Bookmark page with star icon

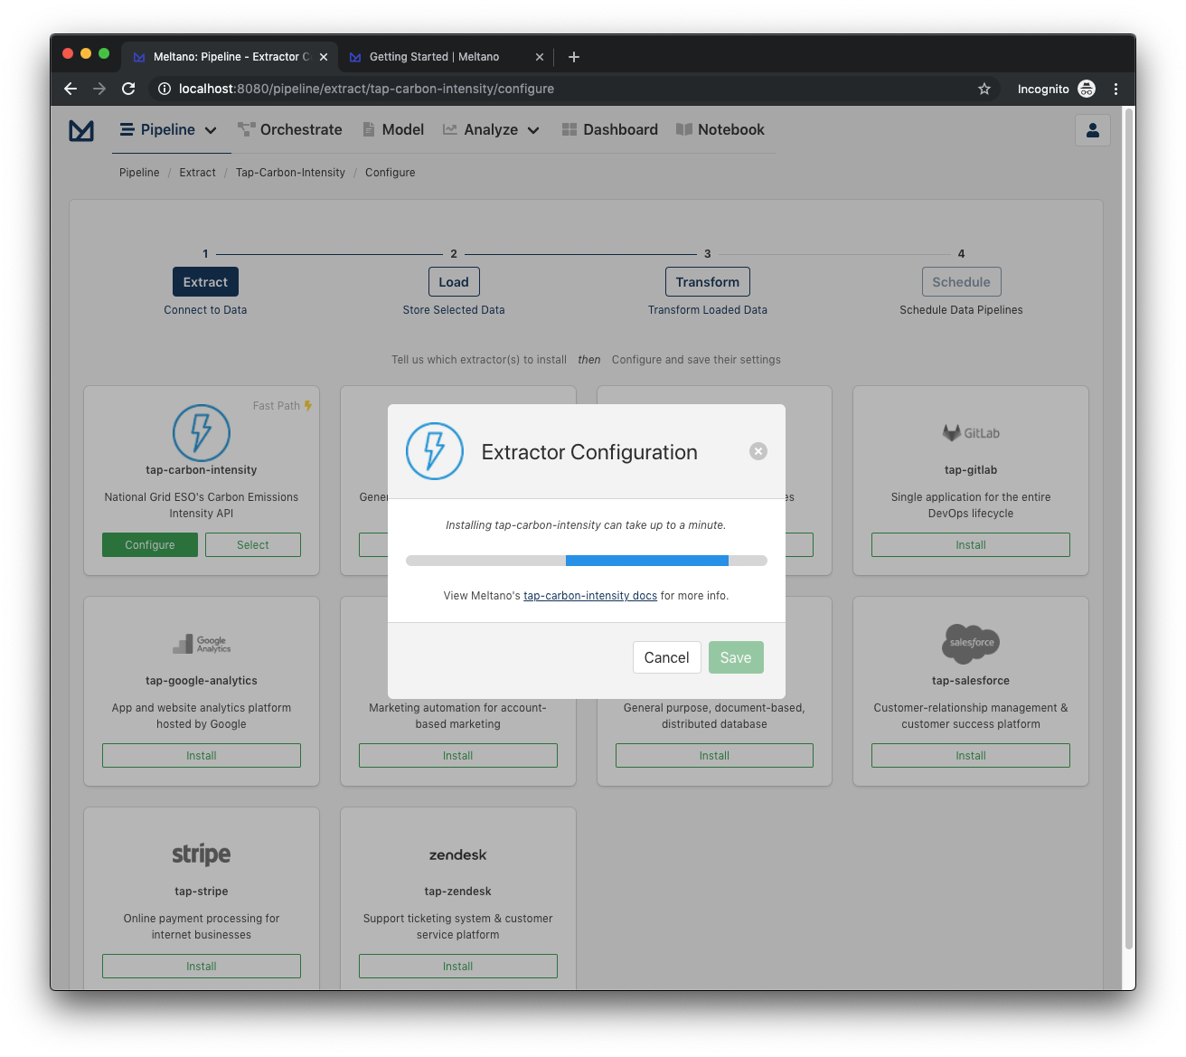[x=984, y=89]
